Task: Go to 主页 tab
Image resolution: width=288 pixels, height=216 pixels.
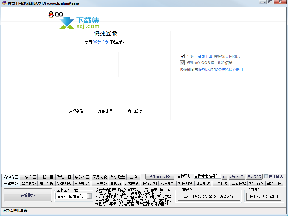Action: 134,177
